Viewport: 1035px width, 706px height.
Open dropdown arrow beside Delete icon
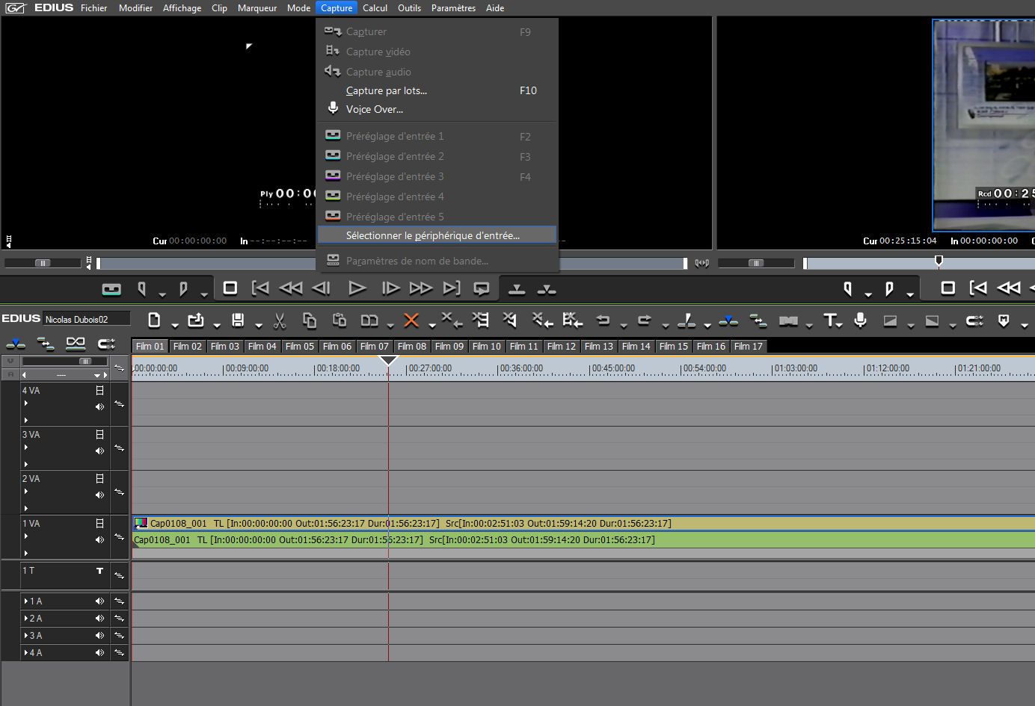432,325
